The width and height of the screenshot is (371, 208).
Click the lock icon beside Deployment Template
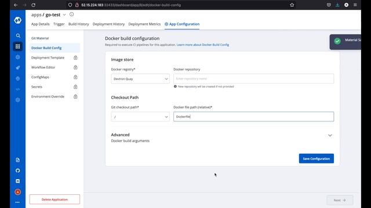tap(75, 58)
